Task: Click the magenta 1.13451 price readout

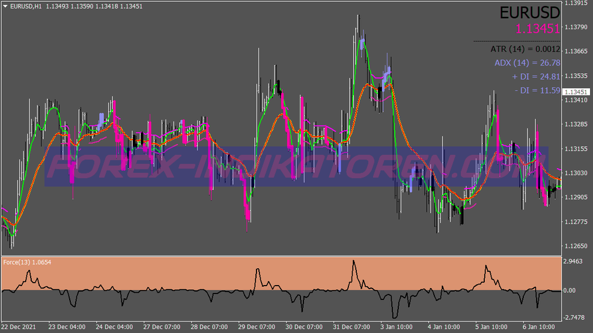Action: [537, 28]
